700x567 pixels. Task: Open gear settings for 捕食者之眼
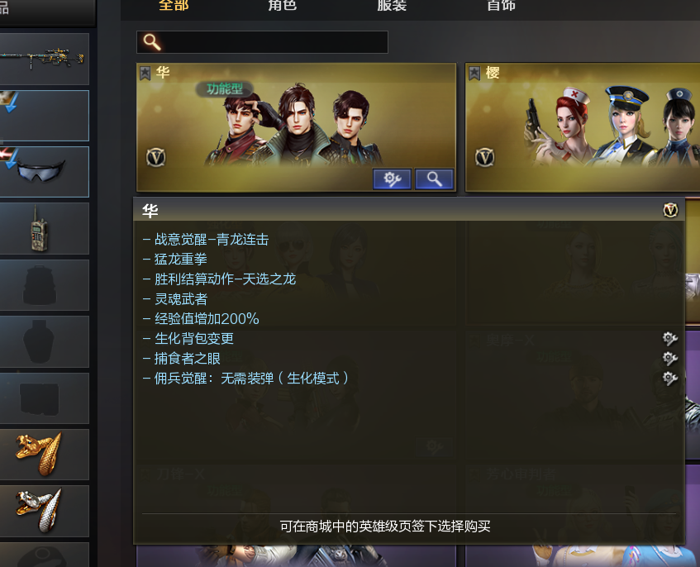click(669, 358)
